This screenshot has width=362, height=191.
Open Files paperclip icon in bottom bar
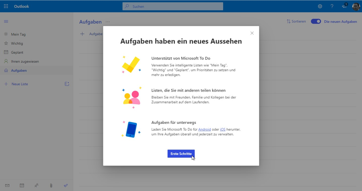[51, 185]
